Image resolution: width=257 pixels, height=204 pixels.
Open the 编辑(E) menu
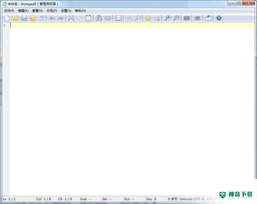tap(23, 11)
